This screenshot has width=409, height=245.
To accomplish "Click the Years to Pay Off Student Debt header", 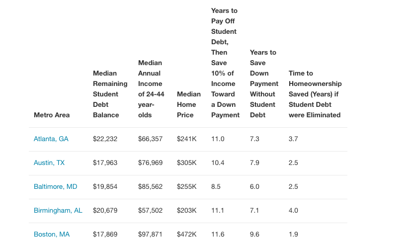I will coord(225,63).
